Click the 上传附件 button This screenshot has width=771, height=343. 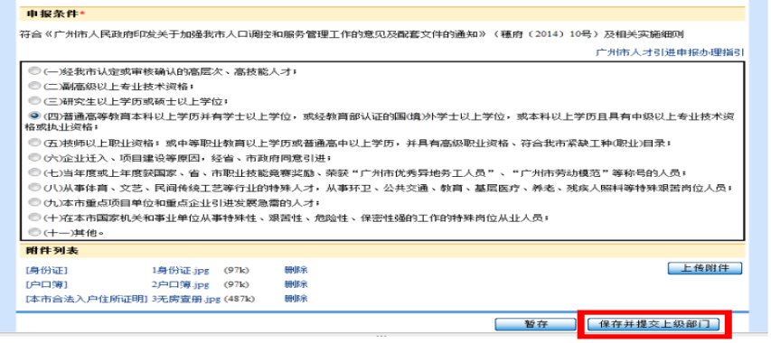point(705,268)
